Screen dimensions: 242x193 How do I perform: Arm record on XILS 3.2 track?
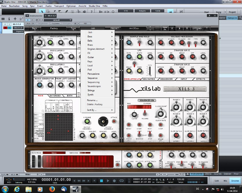coord(5,28)
